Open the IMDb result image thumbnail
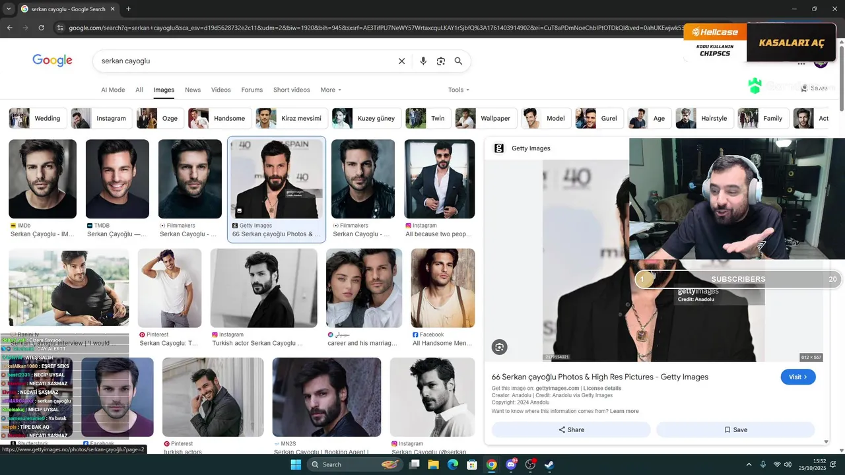The height and width of the screenshot is (475, 845). 42,179
